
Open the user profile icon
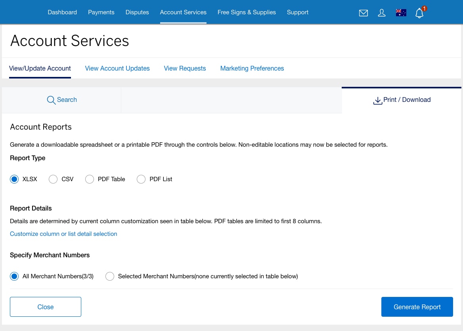[x=381, y=13]
